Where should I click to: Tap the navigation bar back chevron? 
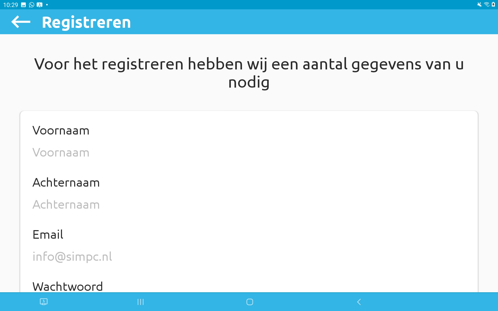(x=359, y=302)
